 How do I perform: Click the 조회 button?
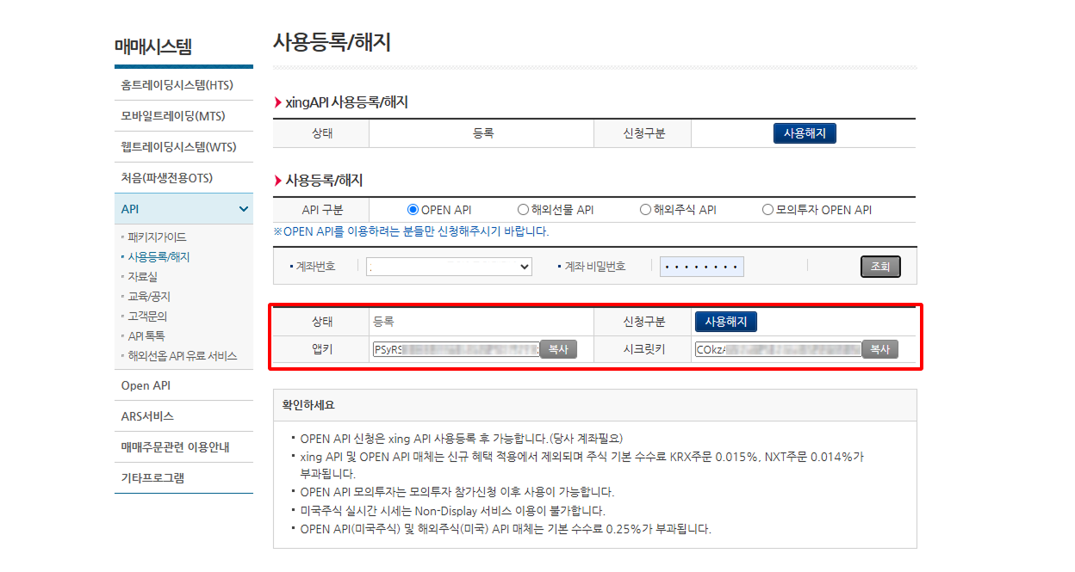(x=880, y=267)
